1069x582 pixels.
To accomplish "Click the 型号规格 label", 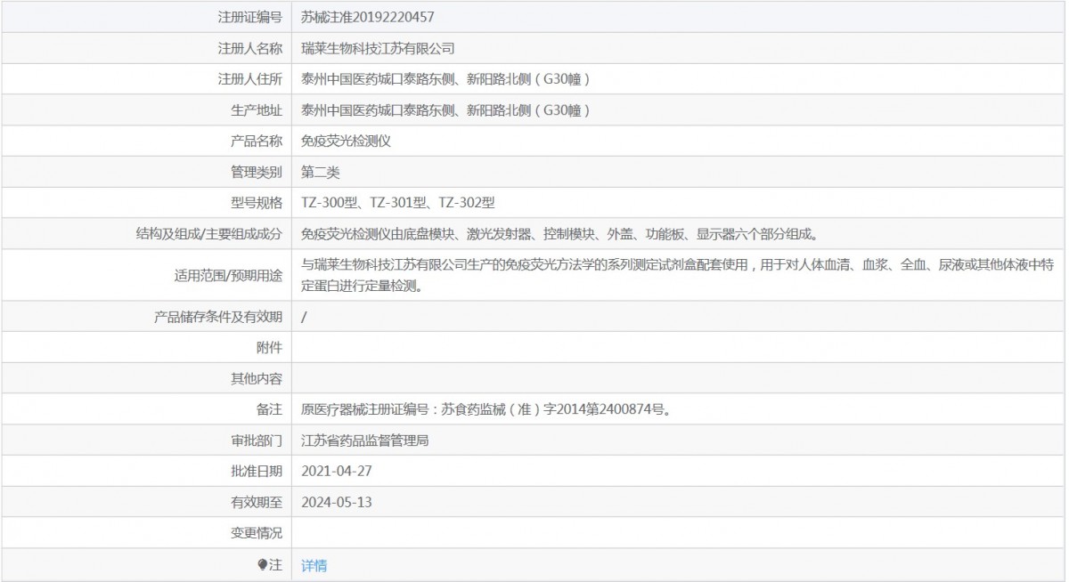I will pos(257,203).
